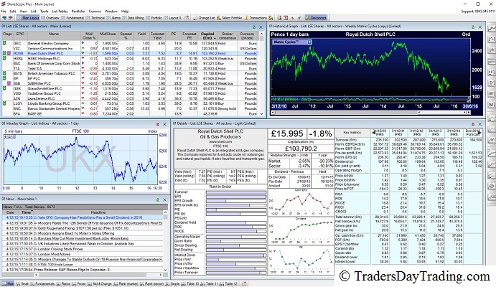Open Change List from the toolbar
Viewport: 496px width, 287px height.
click(x=204, y=18)
